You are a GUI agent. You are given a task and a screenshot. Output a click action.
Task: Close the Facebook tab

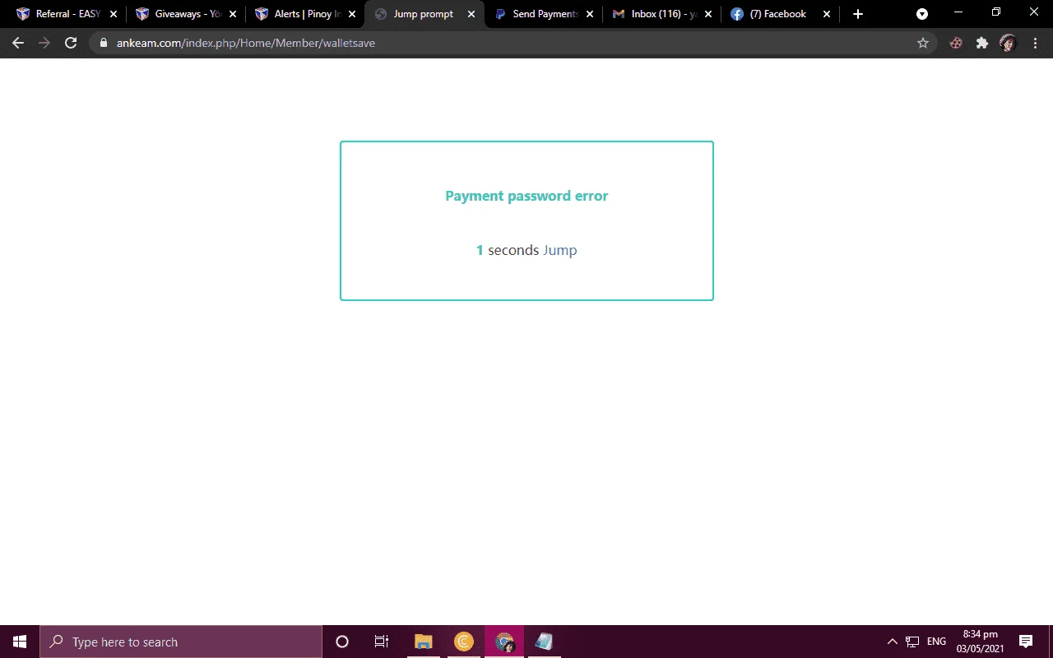[x=827, y=14]
